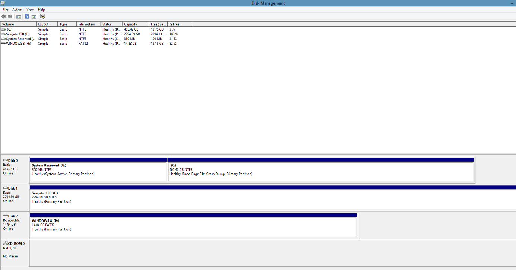Click the '3 %' free cell
Viewport: 516px width, 270px height.
click(172, 29)
